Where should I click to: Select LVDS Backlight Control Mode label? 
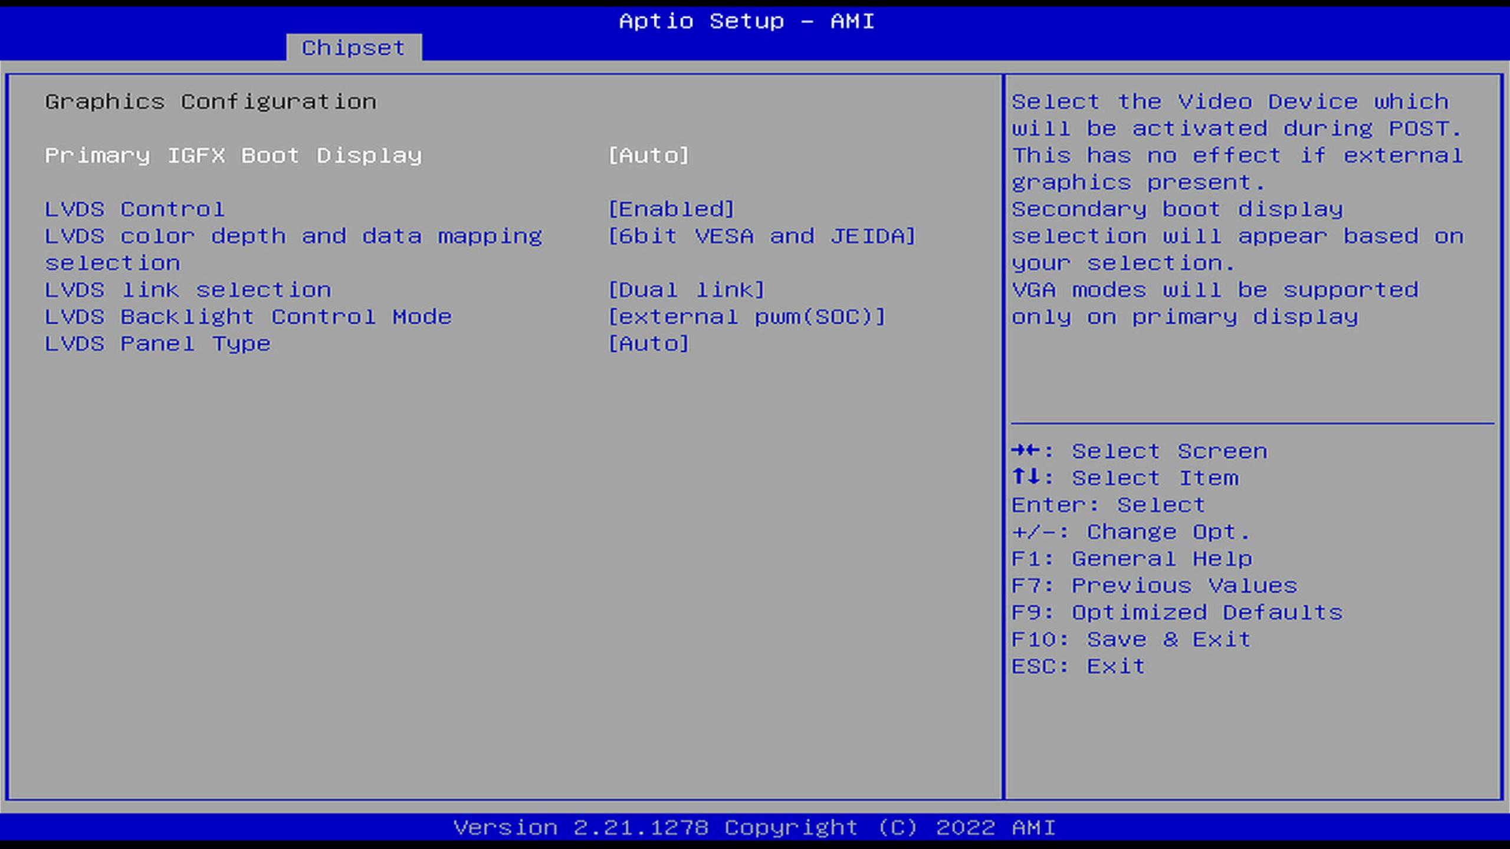[248, 317]
